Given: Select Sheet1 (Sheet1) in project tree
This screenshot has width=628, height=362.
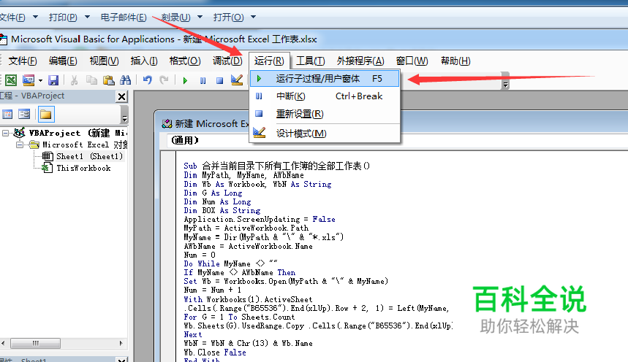Looking at the screenshot, I should point(89,156).
